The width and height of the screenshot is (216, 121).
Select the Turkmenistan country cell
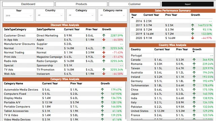(x=140, y=85)
